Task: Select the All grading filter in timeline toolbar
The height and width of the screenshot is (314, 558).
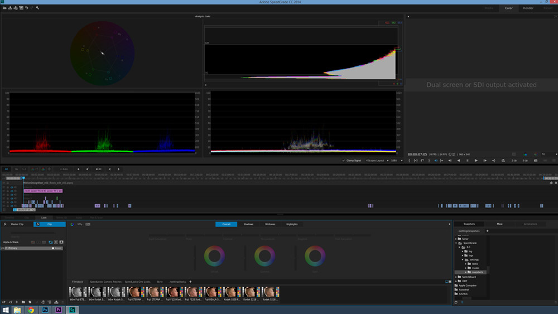Action: point(6,169)
